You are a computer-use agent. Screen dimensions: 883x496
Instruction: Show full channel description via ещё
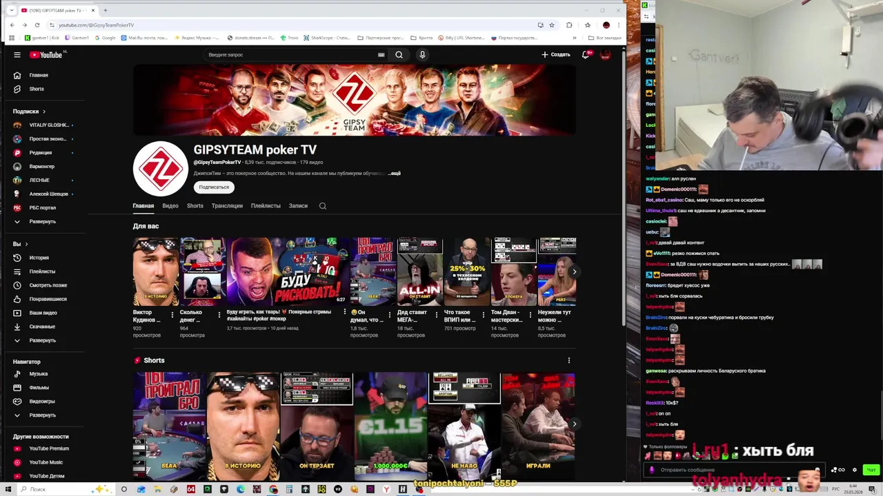coord(395,173)
